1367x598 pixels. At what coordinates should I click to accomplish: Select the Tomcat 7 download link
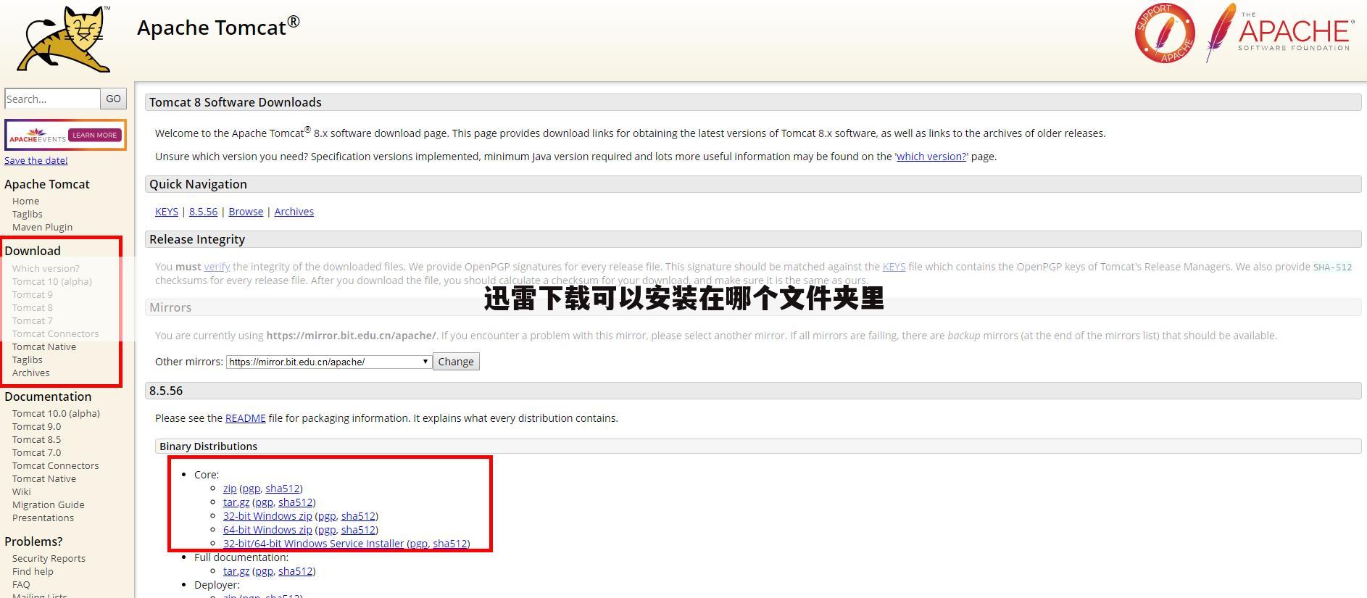[33, 320]
